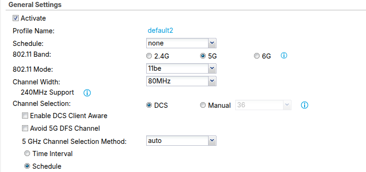The image size is (366, 172).
Task: Click the Schedule: field label
Action: pyautogui.click(x=28, y=44)
